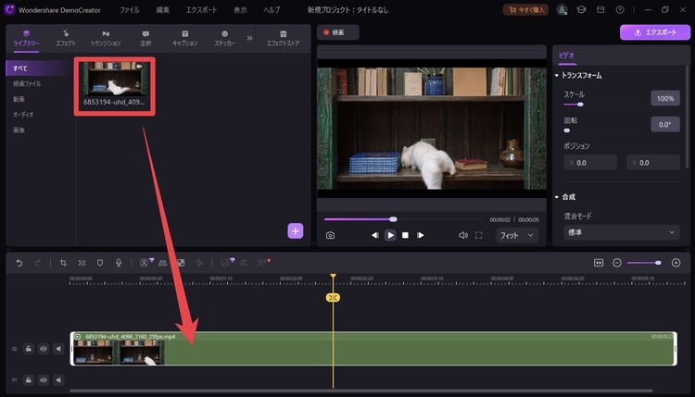
Task: Adjust the スケール scale slider
Action: coord(601,105)
